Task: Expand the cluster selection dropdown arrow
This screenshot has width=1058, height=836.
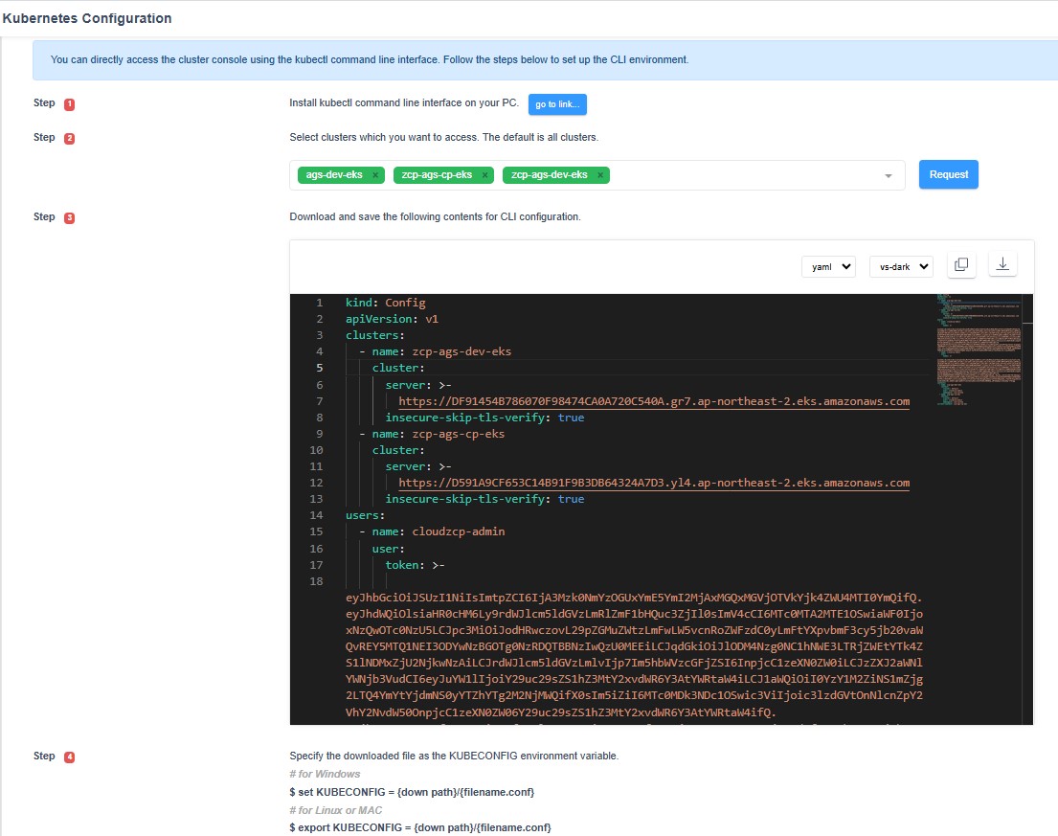Action: [x=888, y=176]
